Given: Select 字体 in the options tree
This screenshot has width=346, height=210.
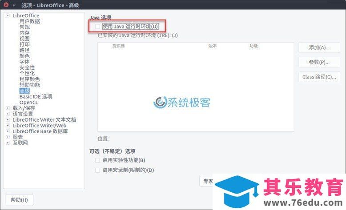Looking at the screenshot, I should pos(24,62).
